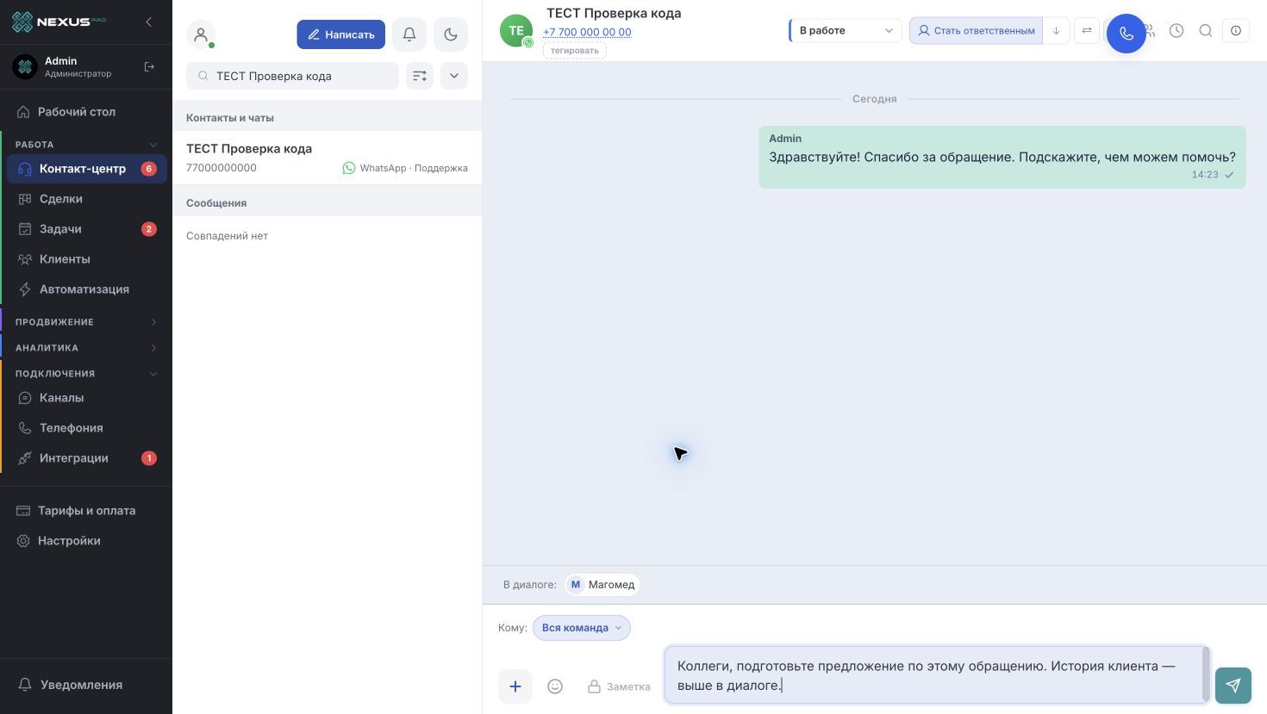Expand the chevron dropdown next to filters
The height and width of the screenshot is (714, 1267).
click(x=454, y=76)
